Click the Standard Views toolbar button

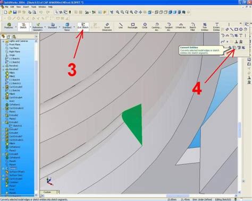pyautogui.click(x=67, y=27)
